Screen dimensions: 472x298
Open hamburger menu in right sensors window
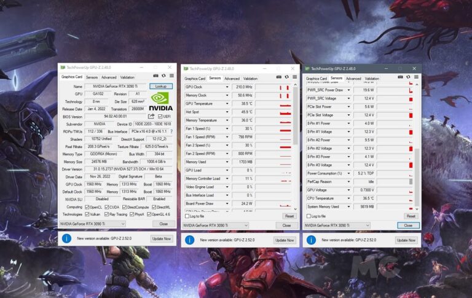[415, 77]
